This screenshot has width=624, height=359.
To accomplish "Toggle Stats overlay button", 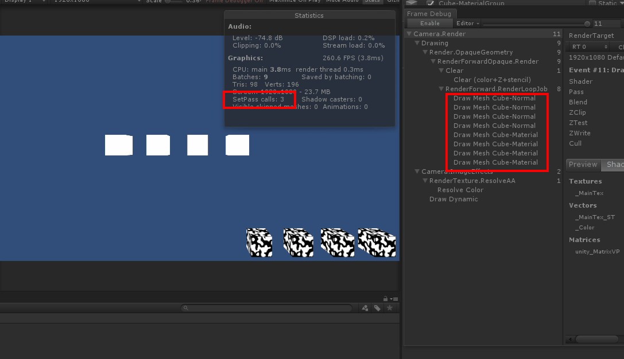I will point(372,1).
